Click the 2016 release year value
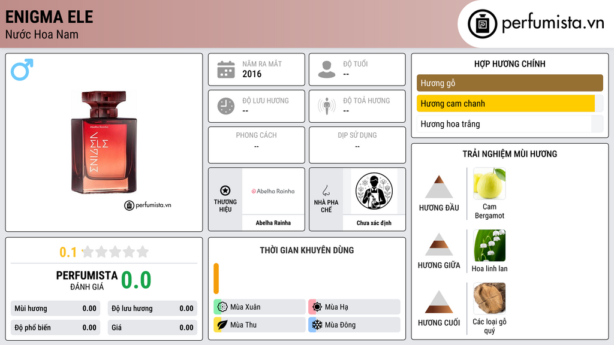 (x=252, y=74)
